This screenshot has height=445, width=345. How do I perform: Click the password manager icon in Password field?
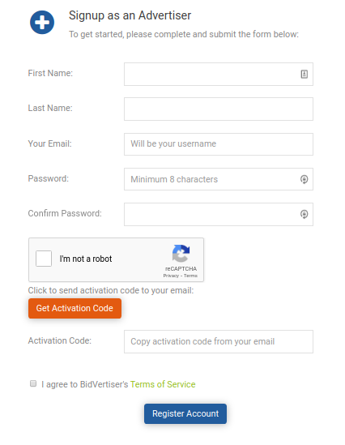(305, 179)
